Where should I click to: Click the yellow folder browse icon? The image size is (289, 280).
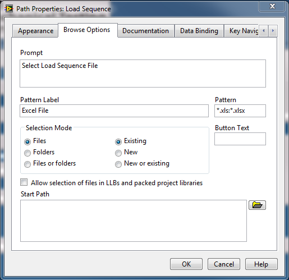pos(257,205)
